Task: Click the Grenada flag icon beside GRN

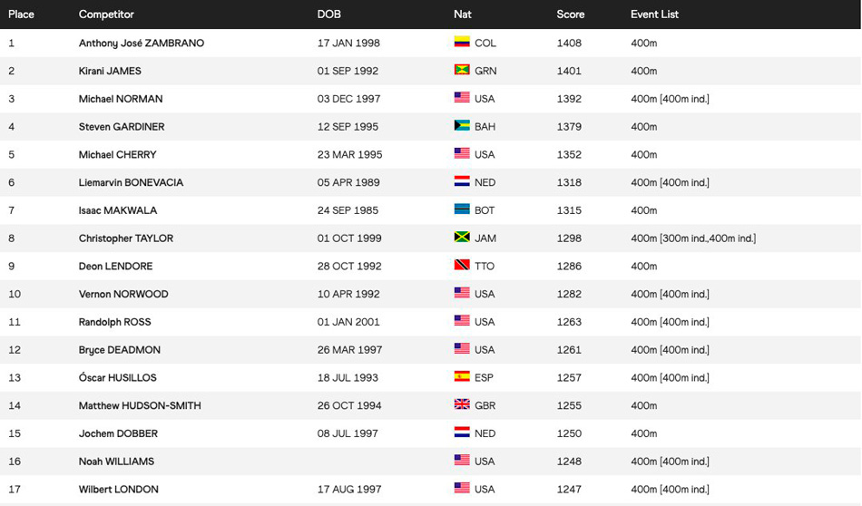Action: coord(462,71)
